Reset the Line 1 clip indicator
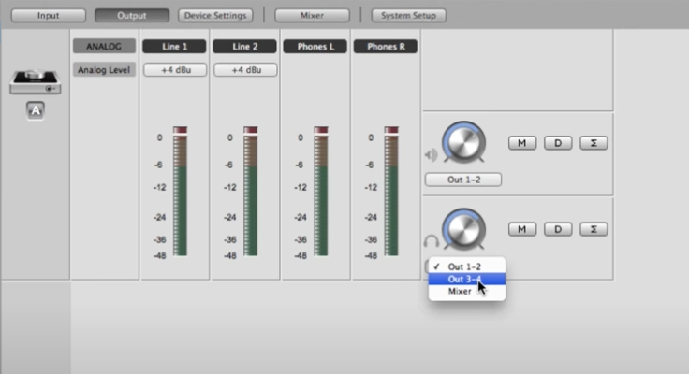Viewport: 689px width, 374px height. 180,130
